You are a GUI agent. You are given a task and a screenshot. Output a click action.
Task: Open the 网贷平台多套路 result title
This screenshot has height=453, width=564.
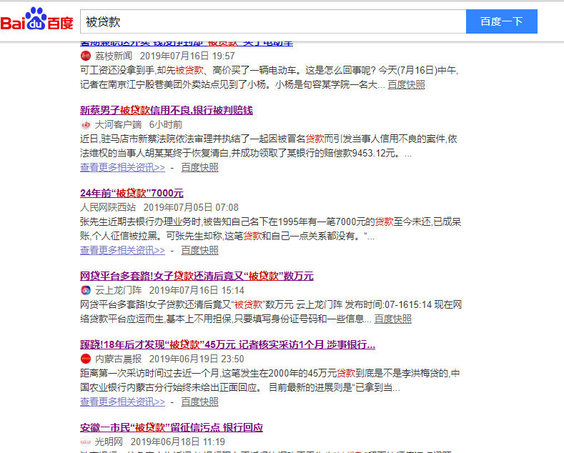(197, 276)
